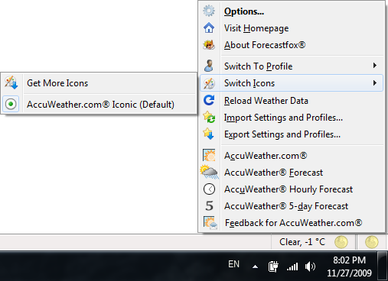Expand Switch To Profile submenu arrow
388x281 pixels.
pyautogui.click(x=374, y=66)
